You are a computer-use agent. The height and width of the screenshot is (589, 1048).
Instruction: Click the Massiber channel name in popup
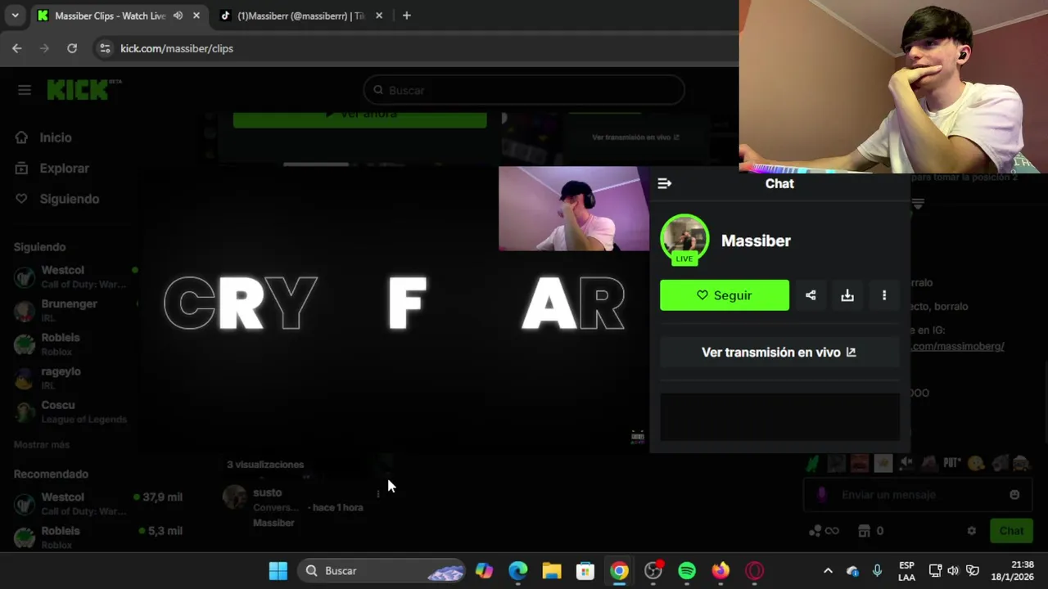[756, 241]
